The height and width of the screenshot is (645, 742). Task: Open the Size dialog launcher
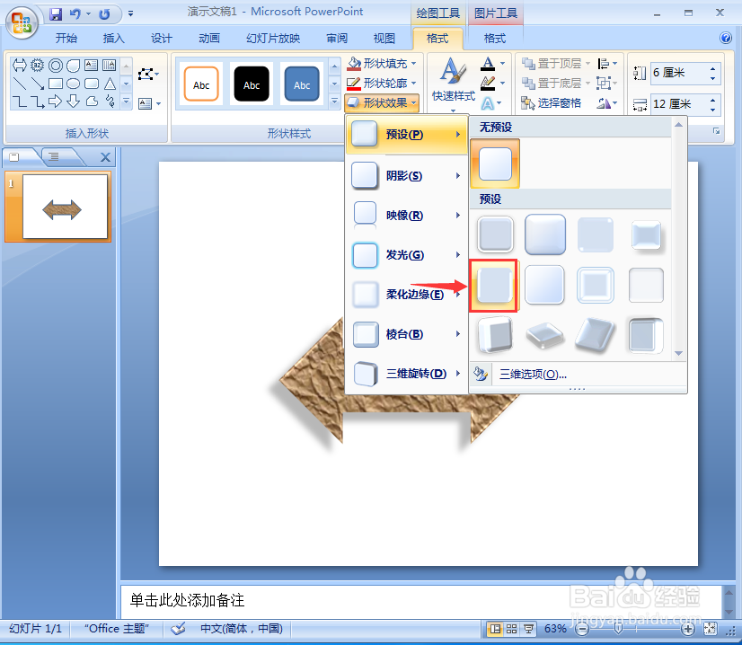point(717,131)
